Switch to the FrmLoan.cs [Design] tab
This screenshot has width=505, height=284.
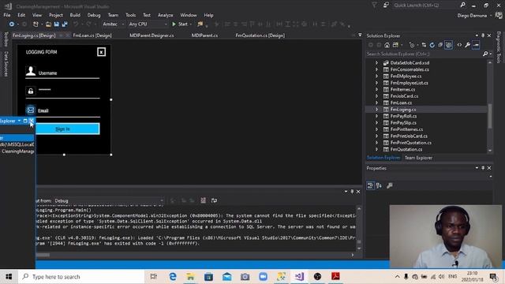(x=92, y=35)
